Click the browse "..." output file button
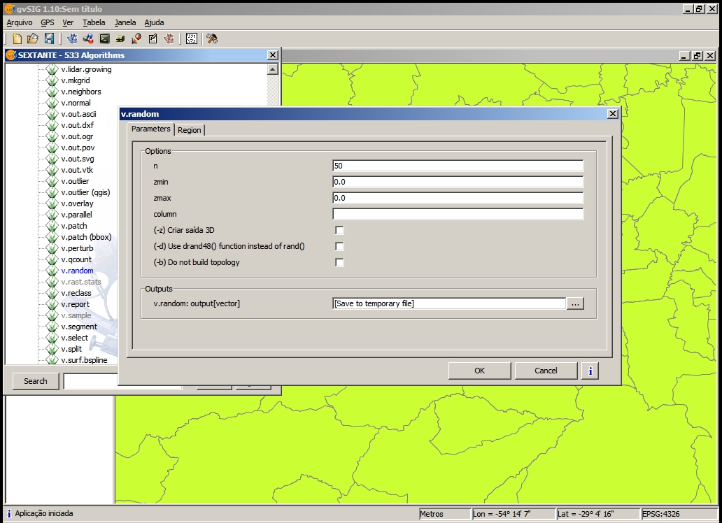 (x=575, y=303)
